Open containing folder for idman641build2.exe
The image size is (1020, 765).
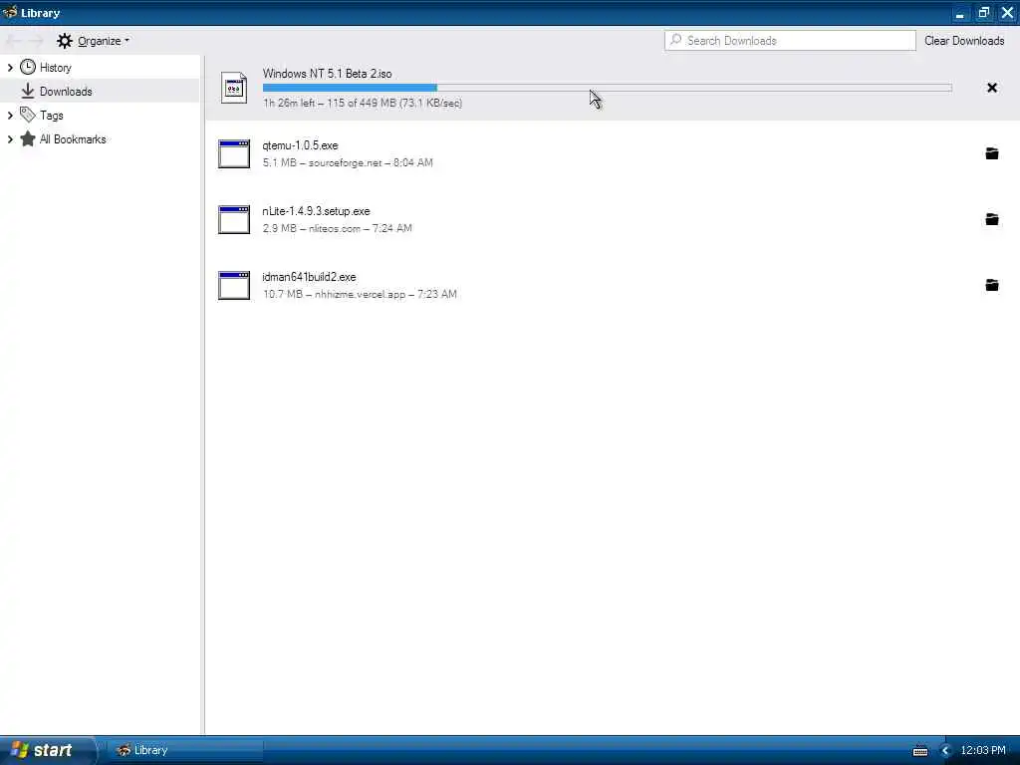[991, 285]
